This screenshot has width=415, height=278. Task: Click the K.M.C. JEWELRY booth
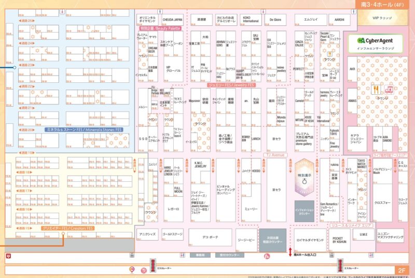tap(200, 165)
